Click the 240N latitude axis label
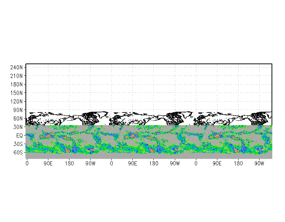This screenshot has width=285, height=222. pyautogui.click(x=16, y=67)
